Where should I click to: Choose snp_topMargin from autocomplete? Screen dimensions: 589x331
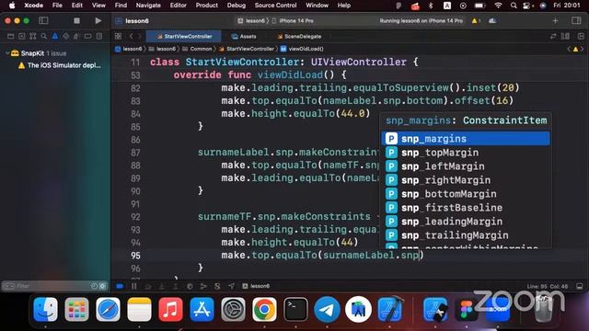coord(466,153)
